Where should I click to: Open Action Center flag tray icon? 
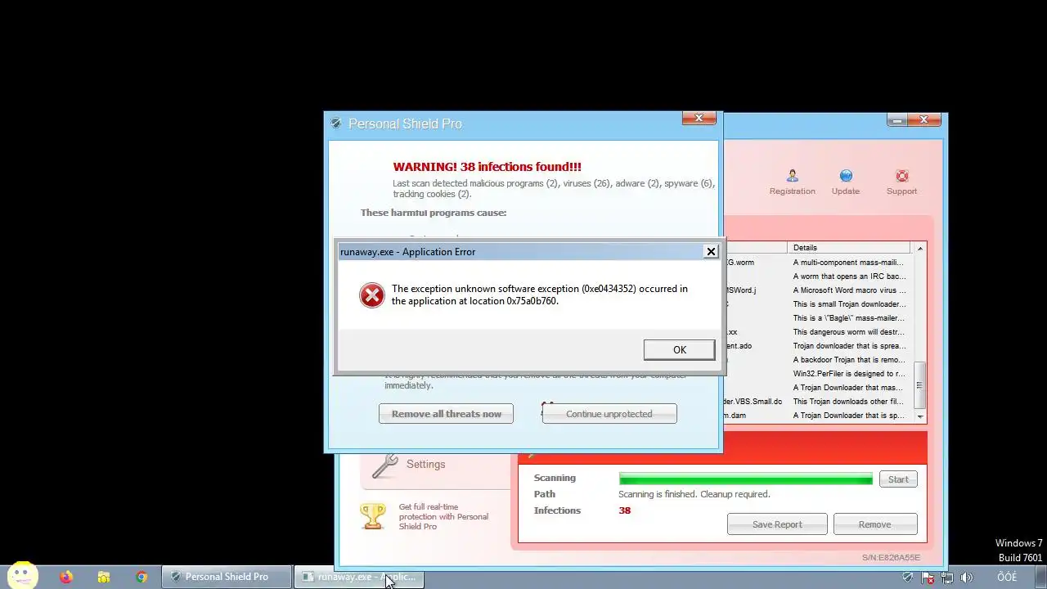point(928,578)
